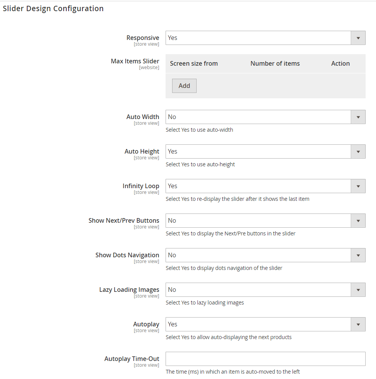Expand the Auto Height select box

(x=258, y=152)
